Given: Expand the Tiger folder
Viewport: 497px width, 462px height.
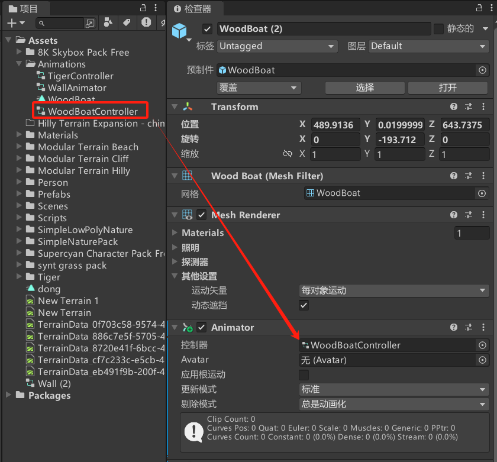Looking at the screenshot, I should [19, 277].
